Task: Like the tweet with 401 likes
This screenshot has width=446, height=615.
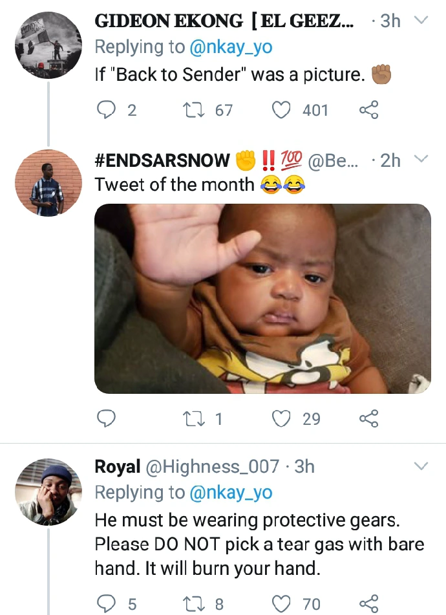Action: (281, 111)
